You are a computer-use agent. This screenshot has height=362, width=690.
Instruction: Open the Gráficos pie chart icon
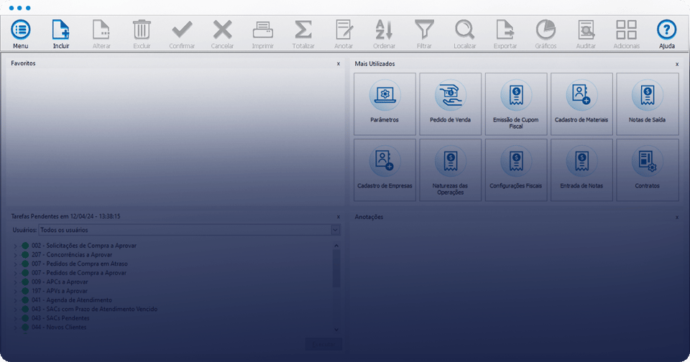546,30
